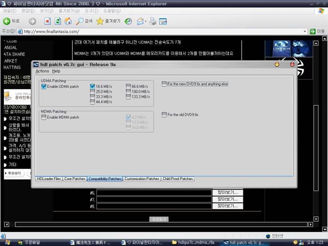Viewport: 328px width, 246px height.
Task: Click the green Go arrow button
Action: (x=313, y=32)
